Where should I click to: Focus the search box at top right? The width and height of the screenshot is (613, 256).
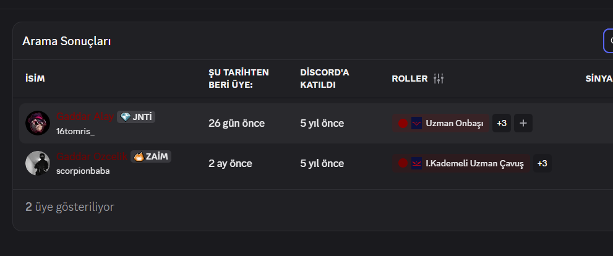pos(608,41)
